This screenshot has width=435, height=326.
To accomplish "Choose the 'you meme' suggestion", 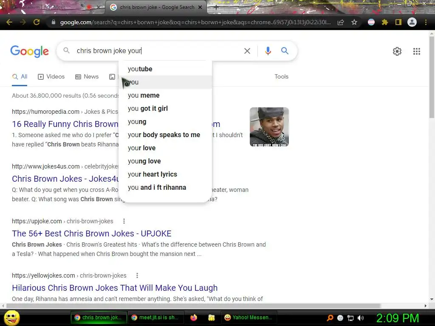I will [x=165, y=96].
